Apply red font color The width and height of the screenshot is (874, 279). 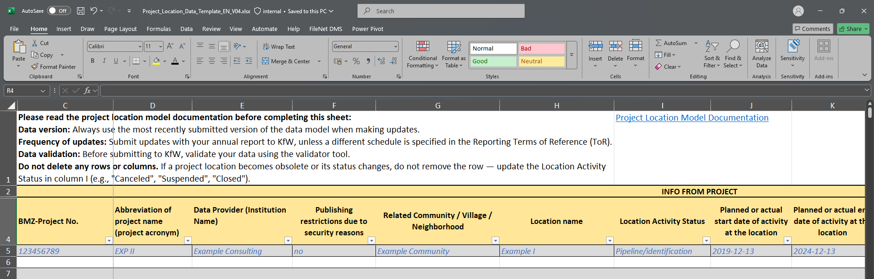175,61
